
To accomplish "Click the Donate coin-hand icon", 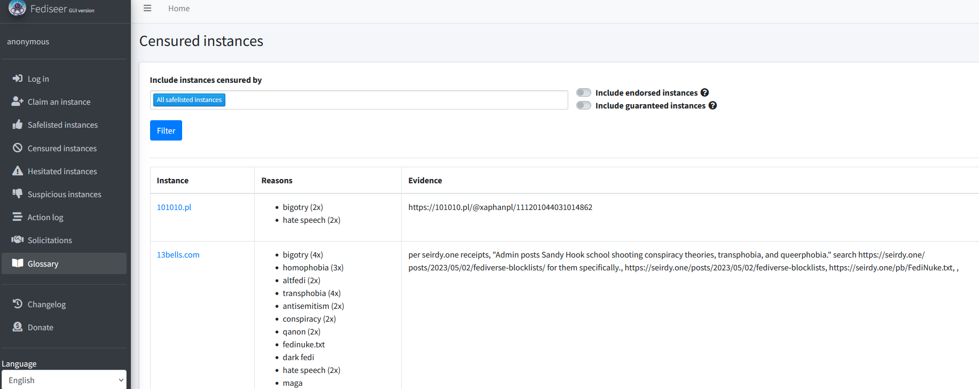I will [18, 326].
